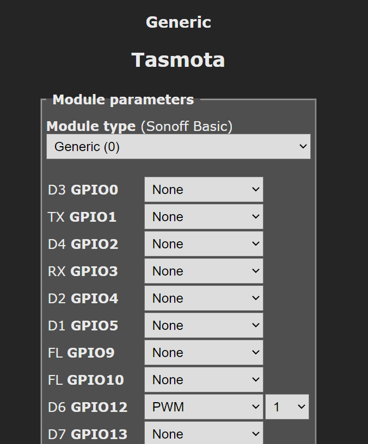Open the PWM dropdown for GPIO12
The image size is (368, 444).
(x=204, y=407)
